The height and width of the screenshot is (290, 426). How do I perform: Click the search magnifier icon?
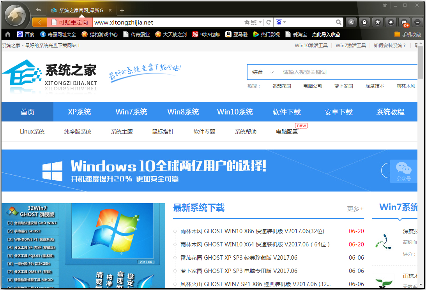coord(339,23)
